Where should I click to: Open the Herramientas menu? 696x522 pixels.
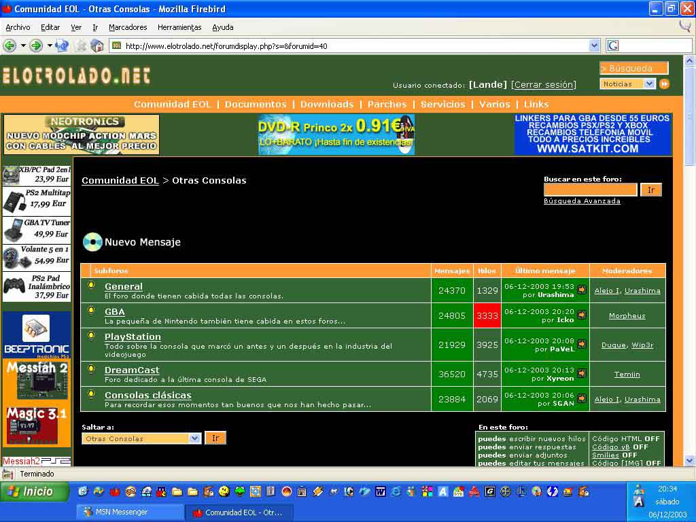click(179, 27)
